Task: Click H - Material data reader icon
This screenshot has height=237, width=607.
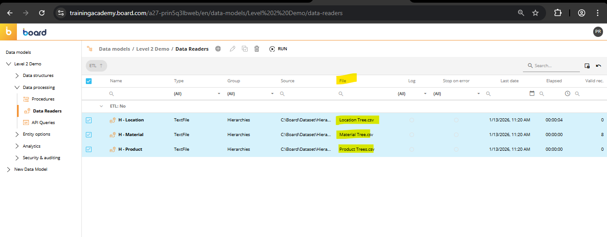Action: tap(113, 135)
